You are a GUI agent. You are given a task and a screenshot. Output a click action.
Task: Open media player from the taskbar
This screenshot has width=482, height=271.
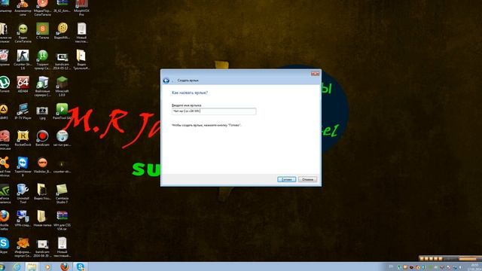47,266
